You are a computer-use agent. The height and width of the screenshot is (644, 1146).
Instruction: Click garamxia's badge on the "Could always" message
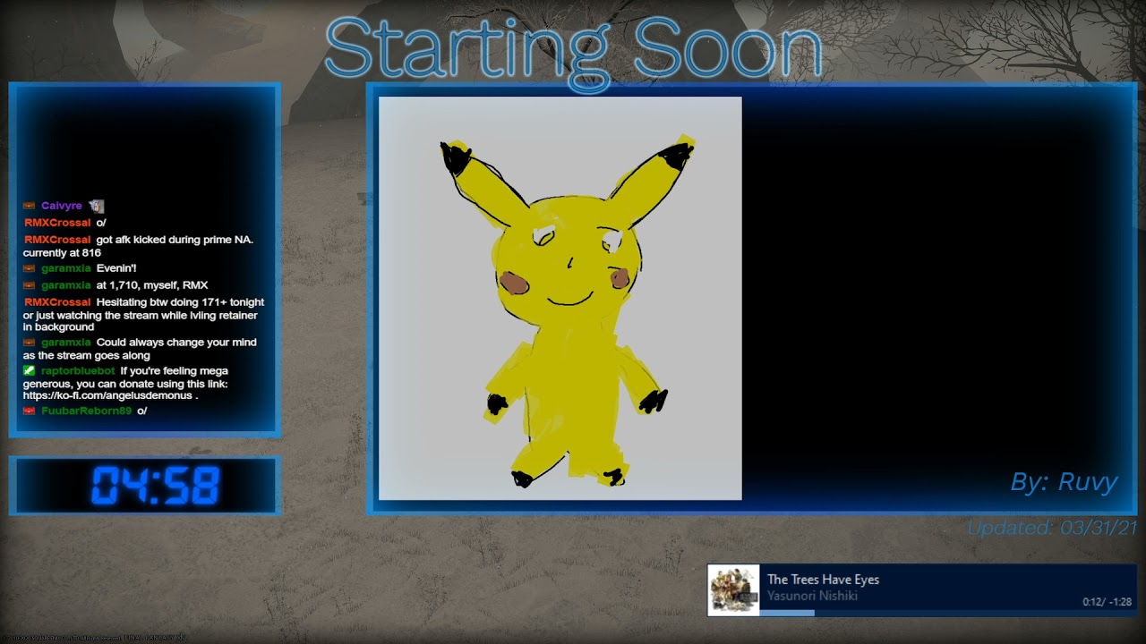[x=30, y=343]
